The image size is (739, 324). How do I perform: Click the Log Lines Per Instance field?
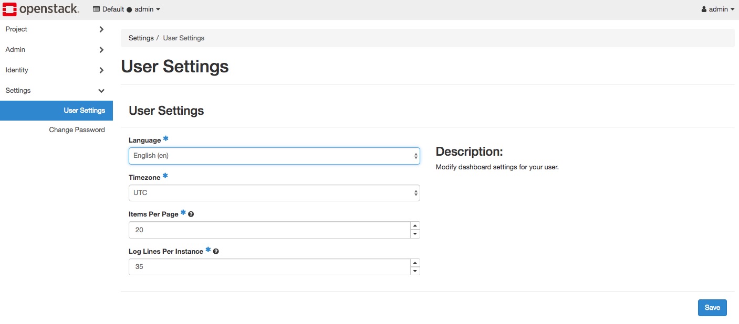click(x=268, y=267)
